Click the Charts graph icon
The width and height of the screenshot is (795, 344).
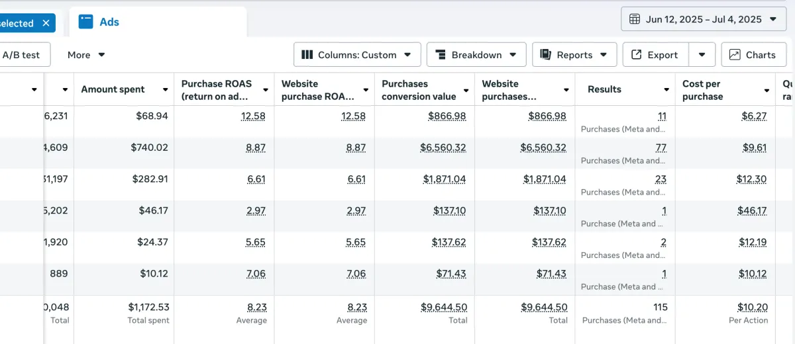pos(735,55)
